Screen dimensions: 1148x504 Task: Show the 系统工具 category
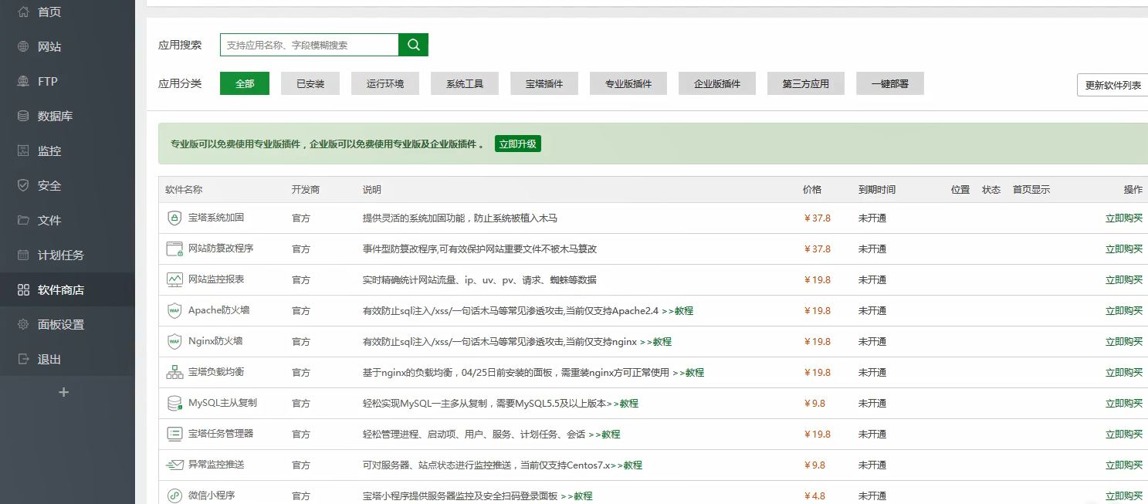click(465, 83)
